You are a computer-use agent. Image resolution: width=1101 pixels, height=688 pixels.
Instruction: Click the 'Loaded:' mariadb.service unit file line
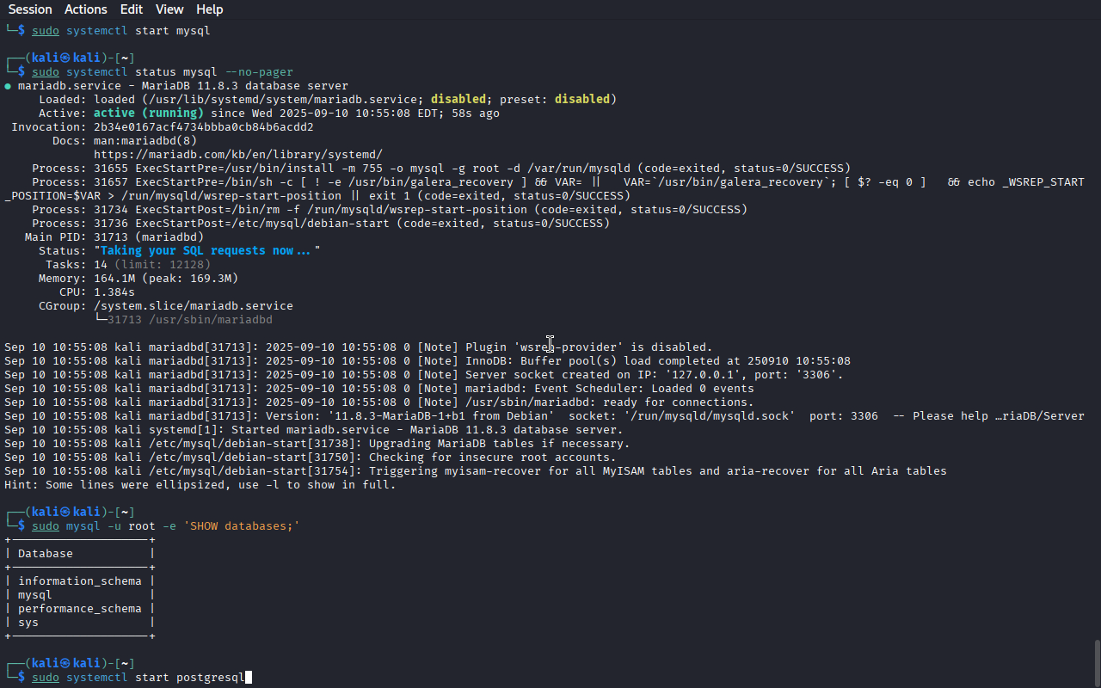click(x=328, y=100)
